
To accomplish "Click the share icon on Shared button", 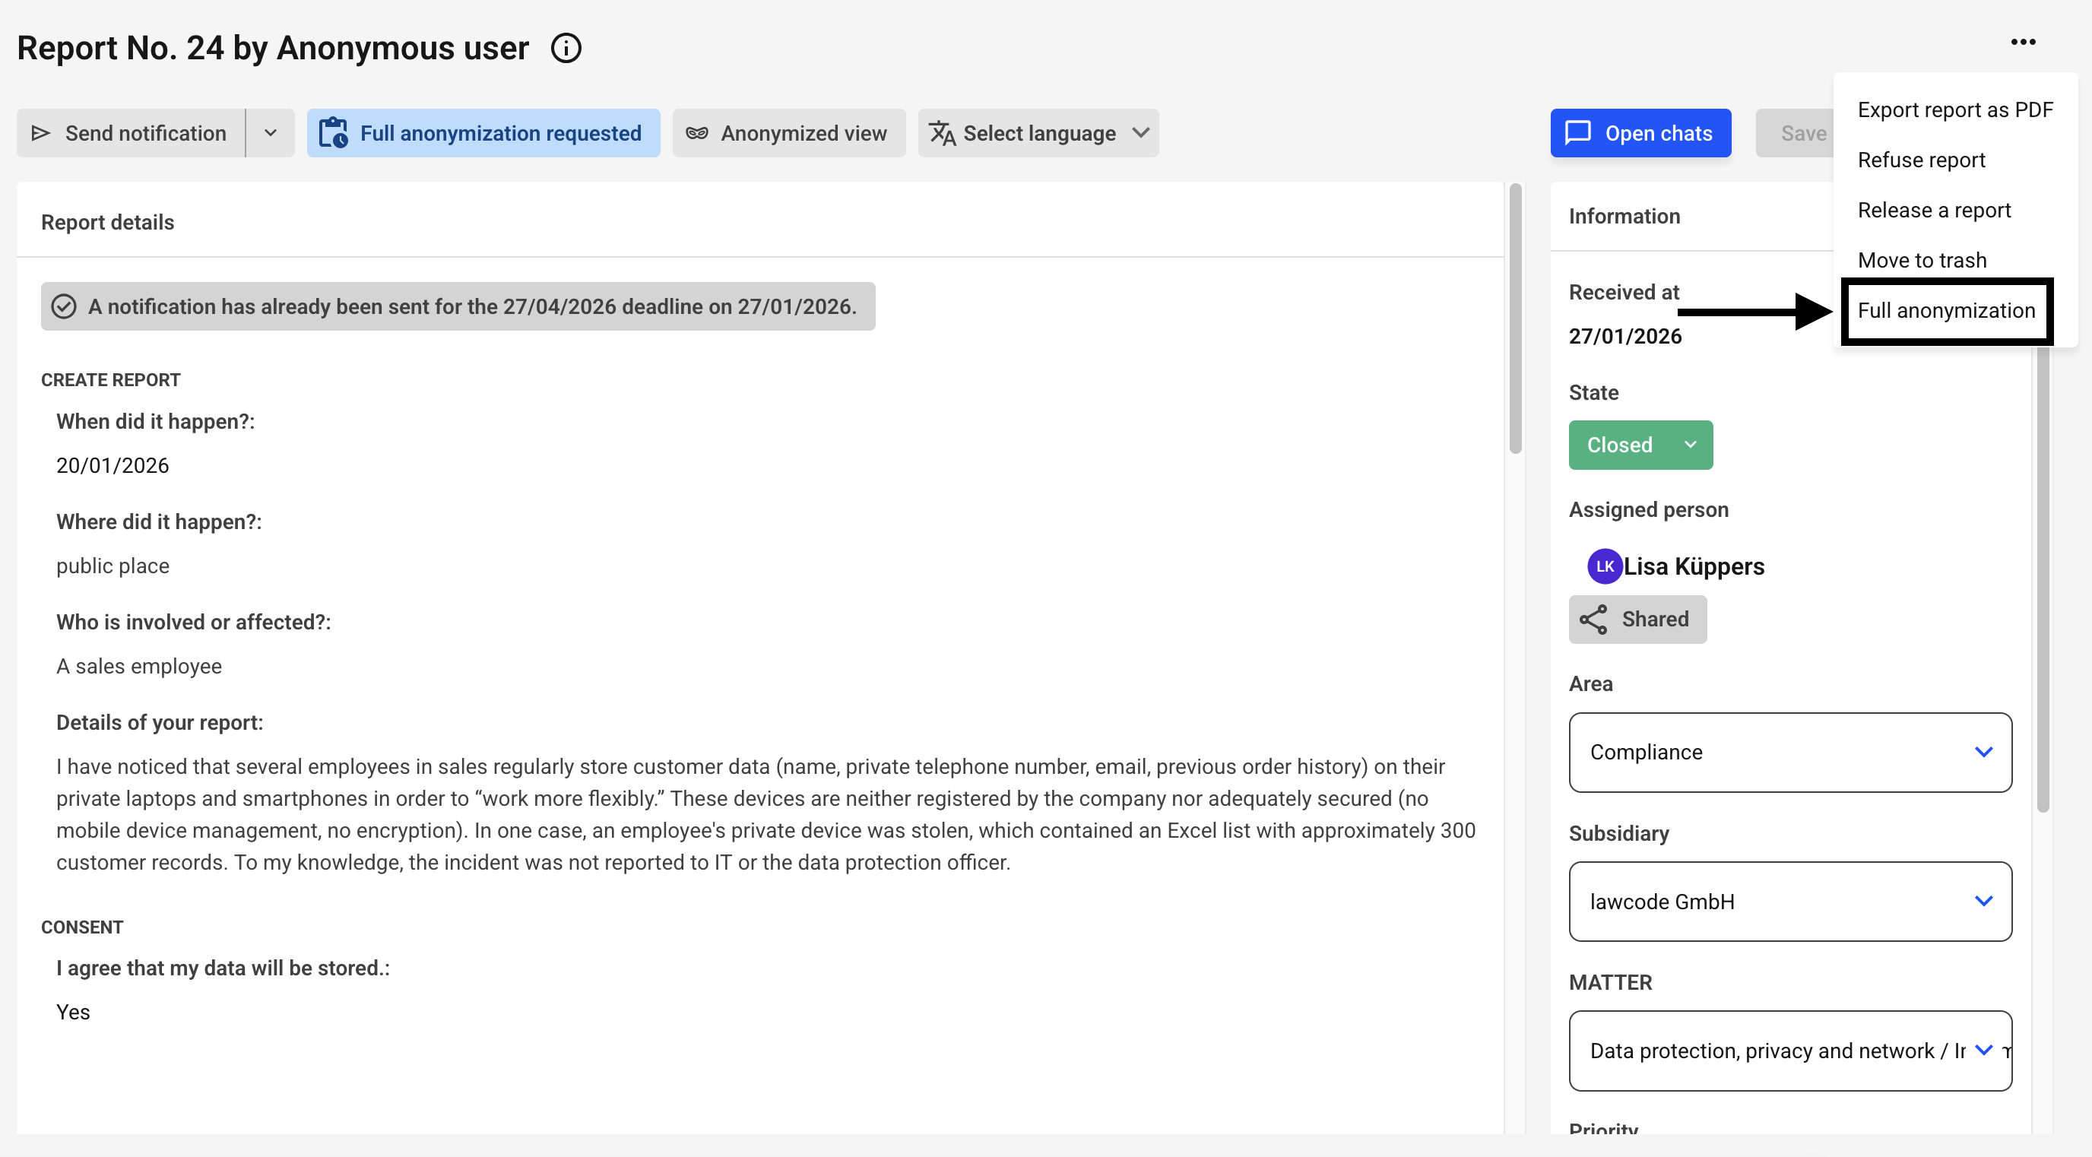I will tap(1593, 620).
